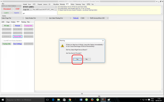Click the firmware file path field
Screen dimensions: 164x102
pyautogui.click(x=43, y=10)
